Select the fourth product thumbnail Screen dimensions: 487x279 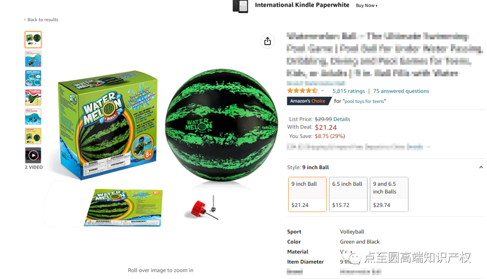[33, 97]
